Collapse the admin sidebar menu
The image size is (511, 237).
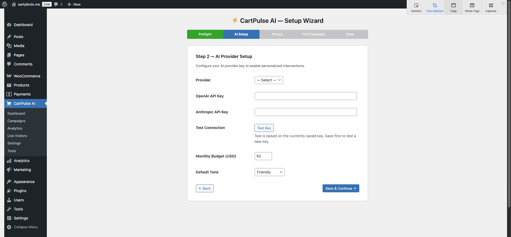tap(26, 227)
